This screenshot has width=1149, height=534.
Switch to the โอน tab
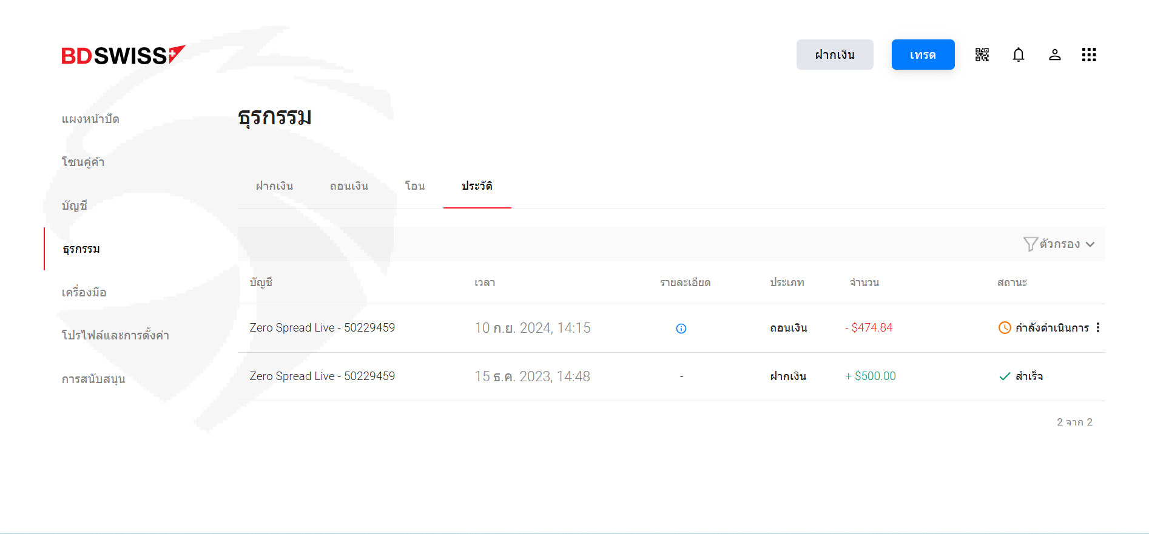coord(415,186)
